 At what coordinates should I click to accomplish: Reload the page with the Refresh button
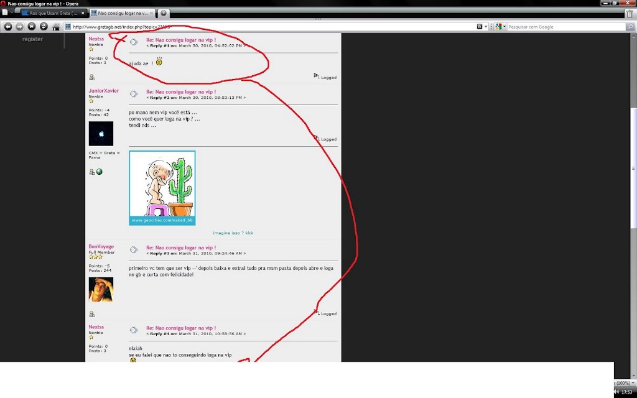click(44, 27)
